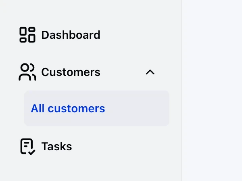Viewport: 242px width, 181px height.
Task: Open the All customers link
Action: point(68,108)
